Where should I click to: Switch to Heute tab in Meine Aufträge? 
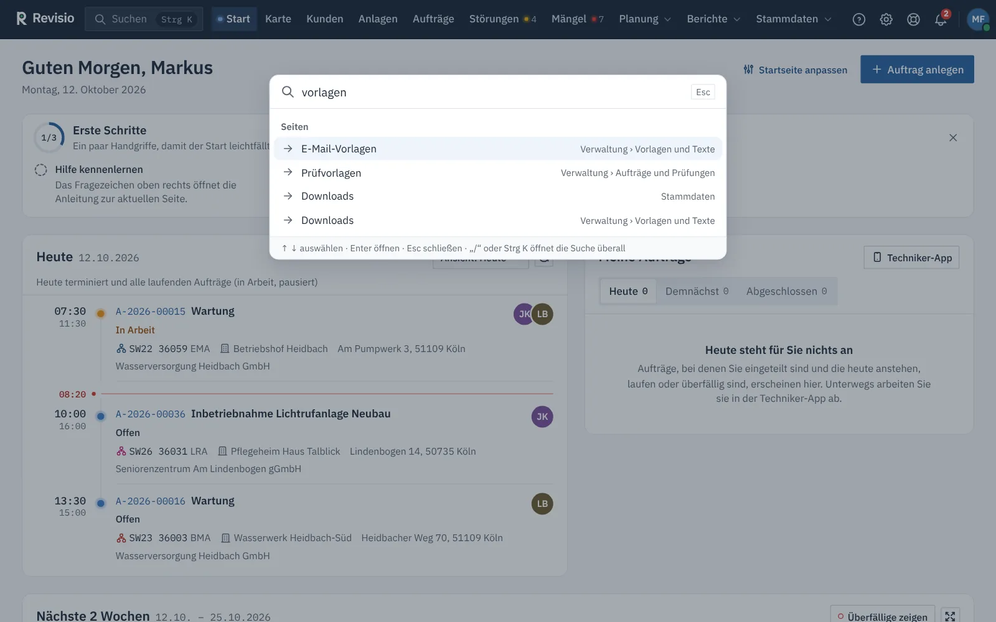tap(628, 291)
